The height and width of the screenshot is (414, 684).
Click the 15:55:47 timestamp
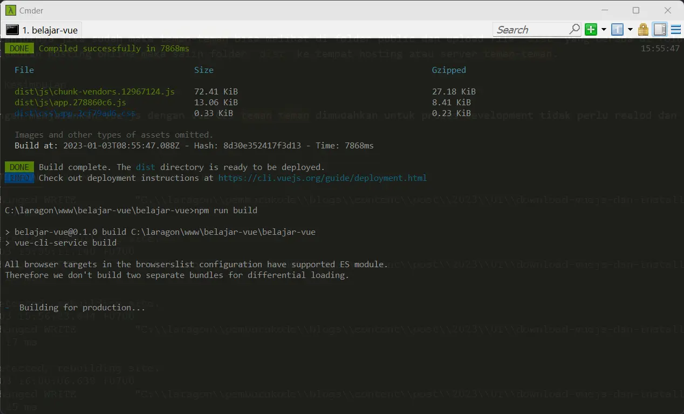click(x=660, y=49)
